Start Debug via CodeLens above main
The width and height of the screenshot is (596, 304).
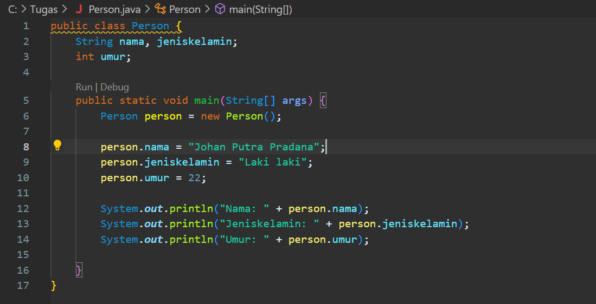tap(114, 87)
